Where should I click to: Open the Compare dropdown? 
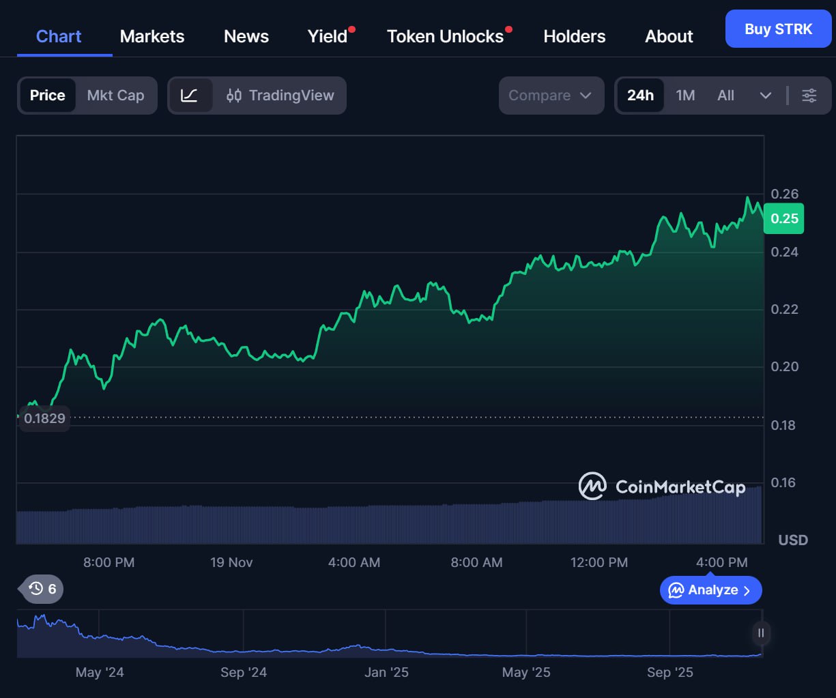point(551,96)
